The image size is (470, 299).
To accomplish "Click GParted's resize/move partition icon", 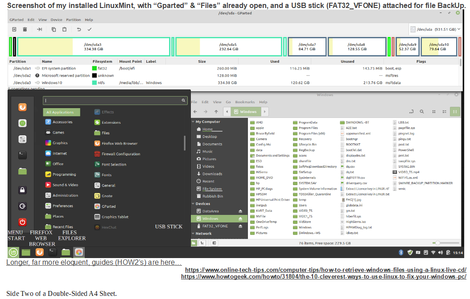I will tap(39, 29).
